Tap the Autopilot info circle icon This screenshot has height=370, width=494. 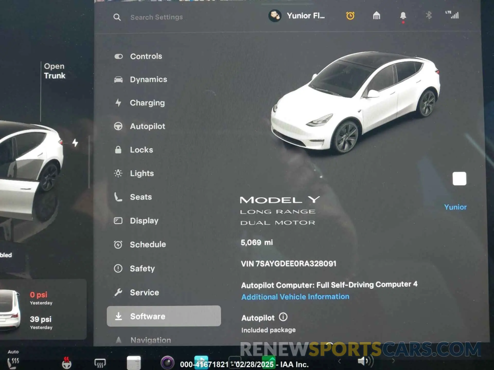[x=283, y=317]
